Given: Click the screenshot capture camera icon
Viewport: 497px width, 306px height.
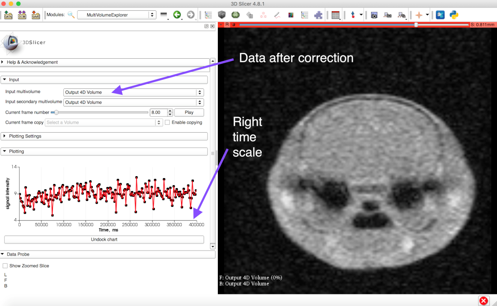Looking at the screenshot, I should [374, 15].
